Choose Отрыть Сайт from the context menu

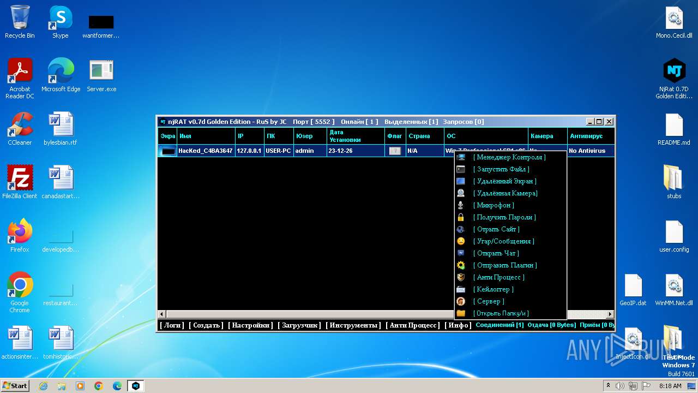(x=496, y=229)
